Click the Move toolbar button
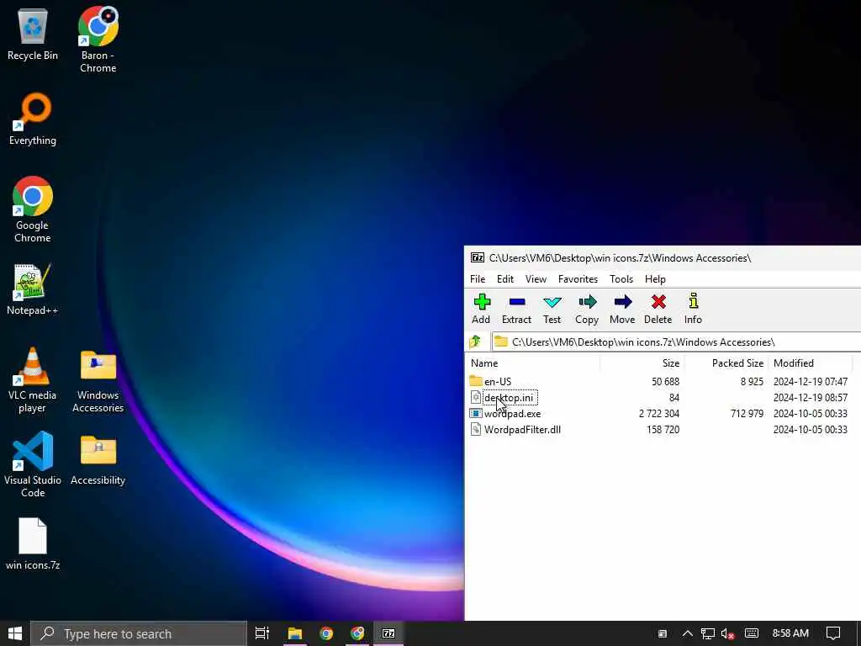 (x=622, y=309)
